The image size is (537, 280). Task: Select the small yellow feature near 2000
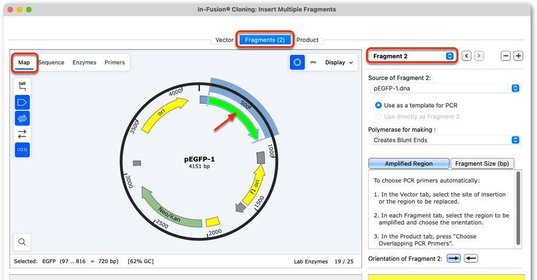[213, 222]
